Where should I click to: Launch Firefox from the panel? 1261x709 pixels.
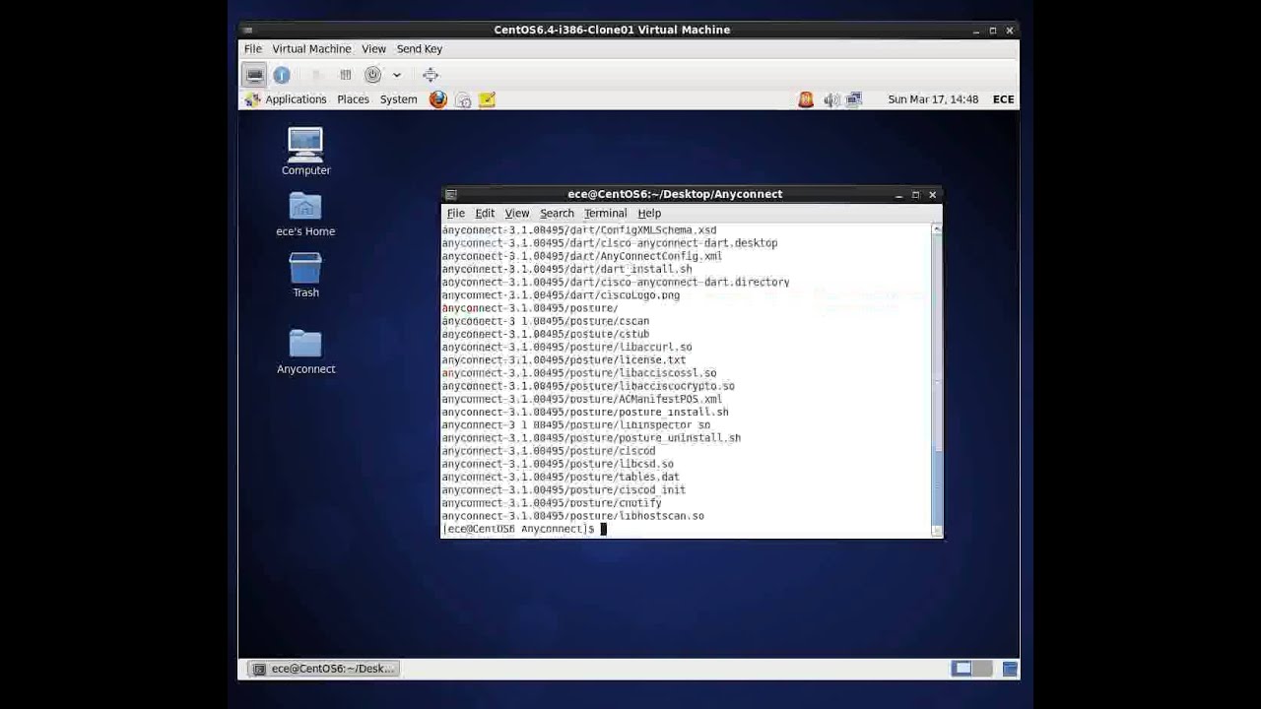click(x=438, y=99)
